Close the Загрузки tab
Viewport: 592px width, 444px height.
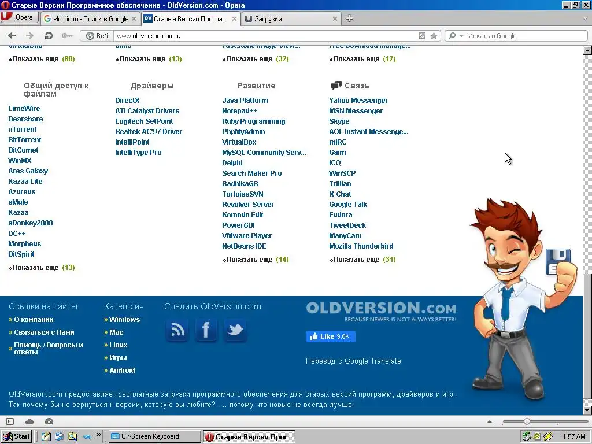pos(335,19)
